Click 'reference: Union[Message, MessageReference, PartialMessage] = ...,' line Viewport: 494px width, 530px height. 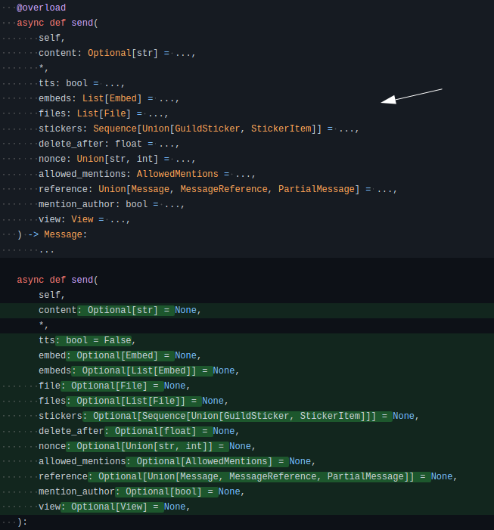pyautogui.click(x=218, y=189)
